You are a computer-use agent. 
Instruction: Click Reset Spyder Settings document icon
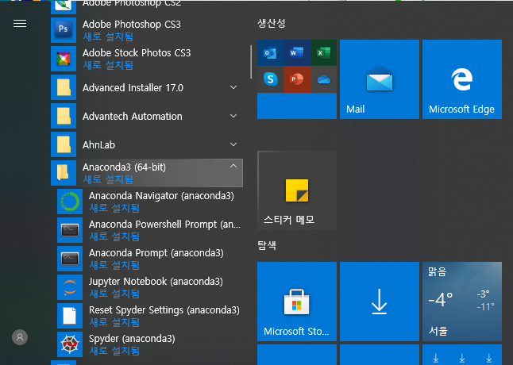(x=70, y=316)
